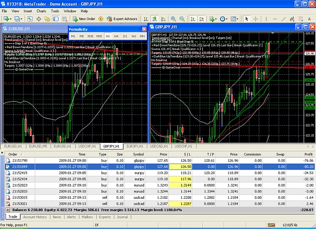This screenshot has width=316, height=229.
Task: Open the Help menu
Action: pos(84,11)
